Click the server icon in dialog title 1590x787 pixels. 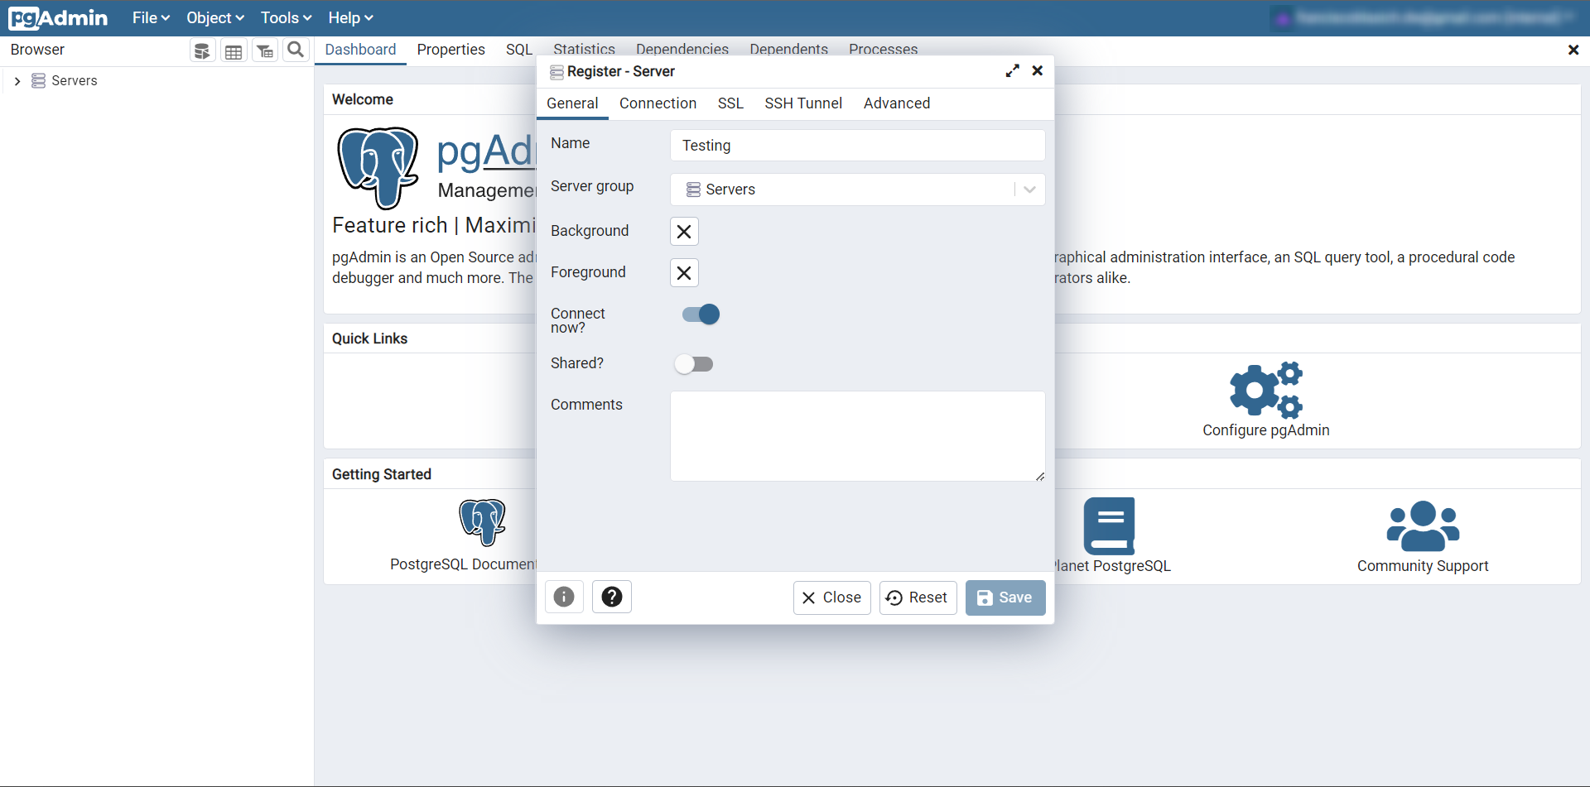(x=556, y=72)
